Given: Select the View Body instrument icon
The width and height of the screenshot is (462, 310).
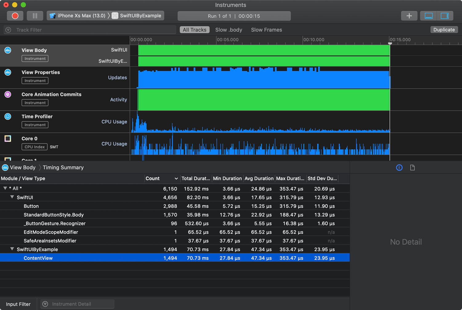Looking at the screenshot, I should click(8, 50).
